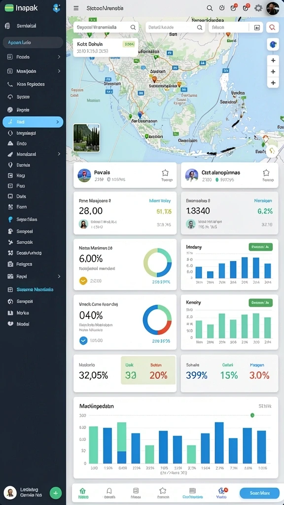
Task: Click the green marker on Mathinpedatn chart
Action: [252, 415]
